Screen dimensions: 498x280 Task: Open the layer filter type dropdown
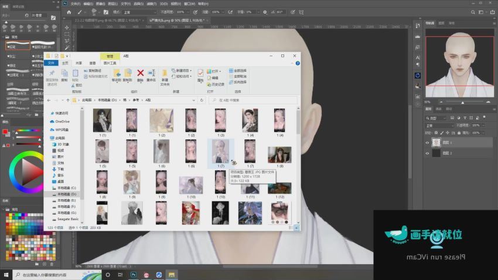pyautogui.click(x=436, y=118)
